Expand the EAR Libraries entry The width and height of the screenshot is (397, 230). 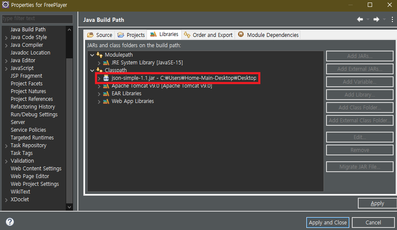pos(99,94)
